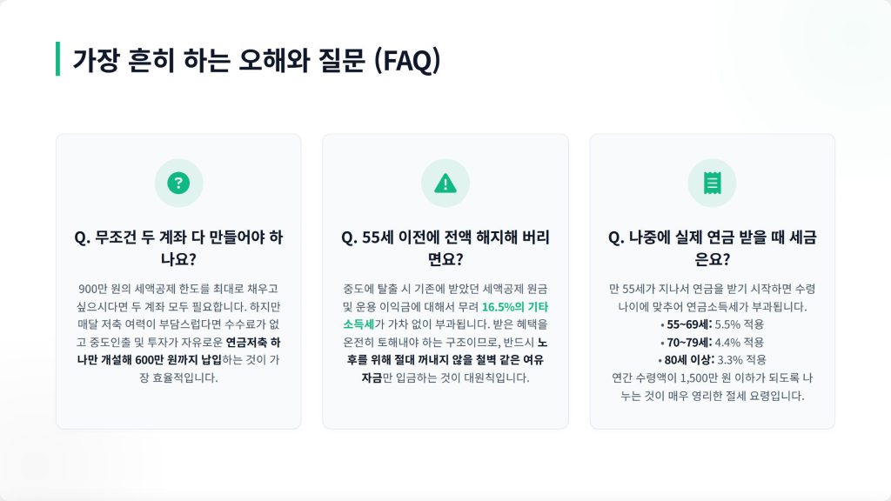Click the green question mark icon

coord(178,183)
